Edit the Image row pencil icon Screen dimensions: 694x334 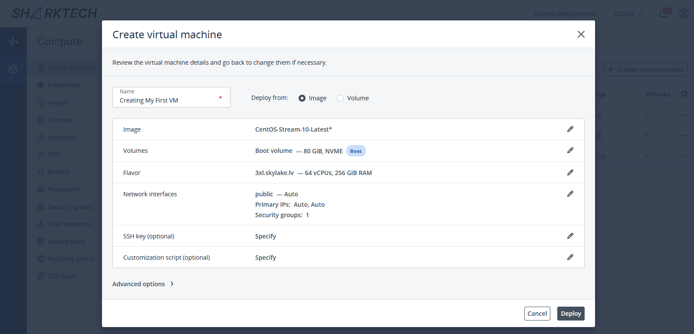click(x=570, y=129)
